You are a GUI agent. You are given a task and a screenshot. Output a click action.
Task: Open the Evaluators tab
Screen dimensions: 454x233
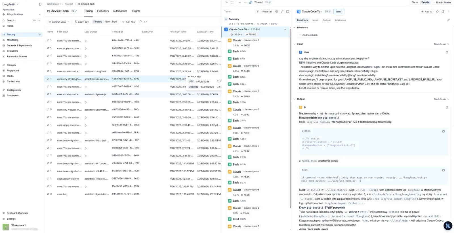point(103,11)
